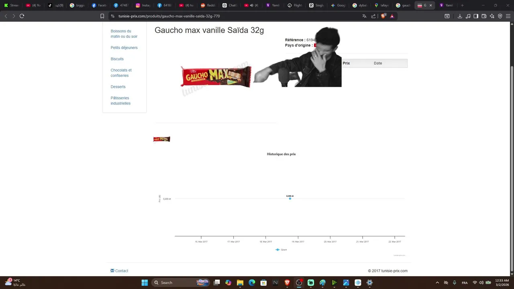This screenshot has height=289, width=514.
Task: Switch to the Kick Stream tab
Action: click(x=12, y=5)
